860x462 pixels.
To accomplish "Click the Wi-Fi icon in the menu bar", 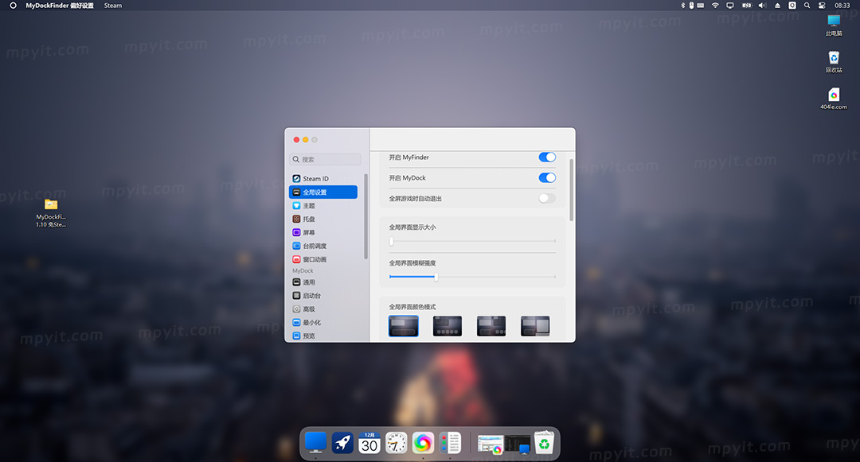I will pyautogui.click(x=715, y=6).
